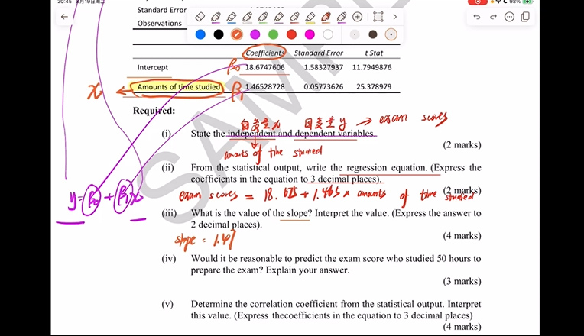The width and height of the screenshot is (584, 336).
Task: Open the three-dots more options menu
Action: click(509, 17)
